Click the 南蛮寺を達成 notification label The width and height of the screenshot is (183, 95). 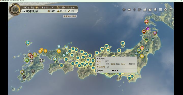(70, 16)
